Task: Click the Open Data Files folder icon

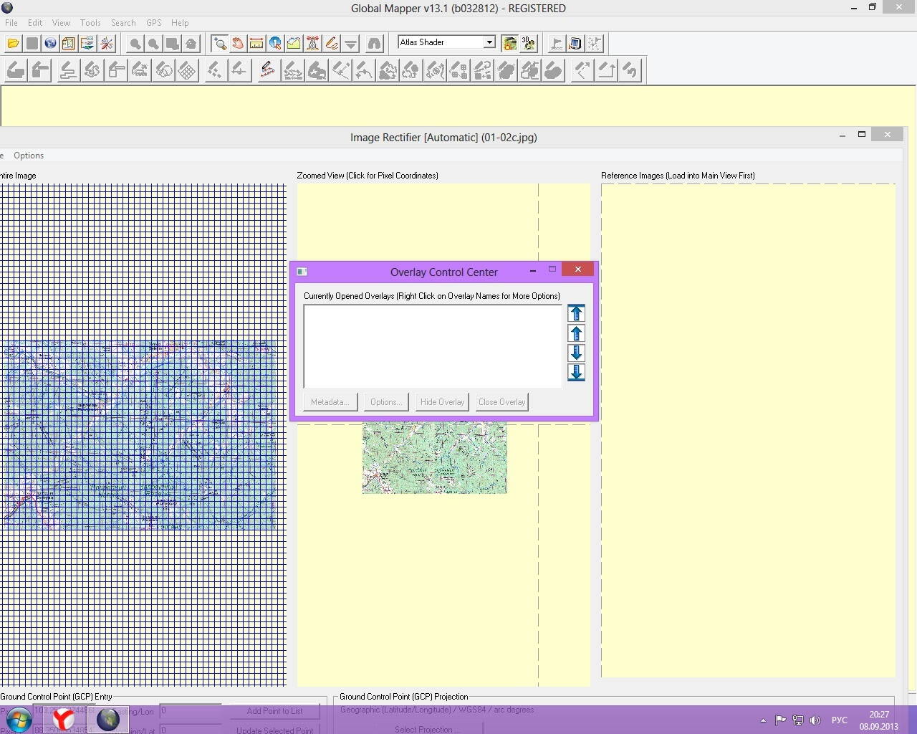Action: click(13, 44)
